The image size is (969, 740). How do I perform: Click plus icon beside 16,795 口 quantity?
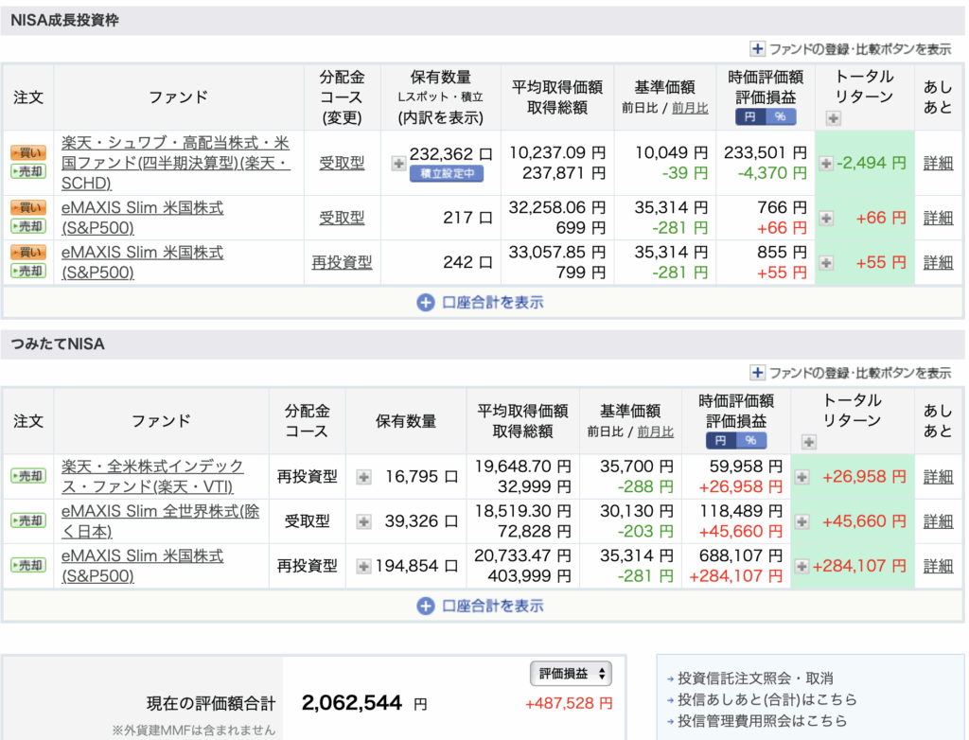(363, 477)
